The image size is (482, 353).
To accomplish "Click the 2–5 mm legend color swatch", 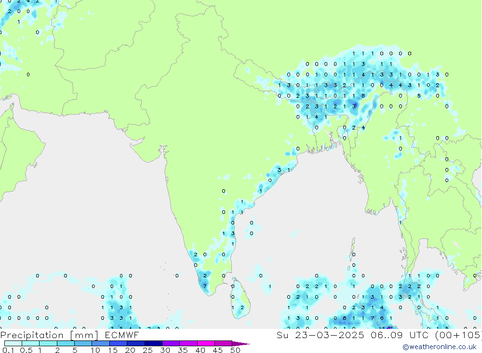I will point(66,343).
